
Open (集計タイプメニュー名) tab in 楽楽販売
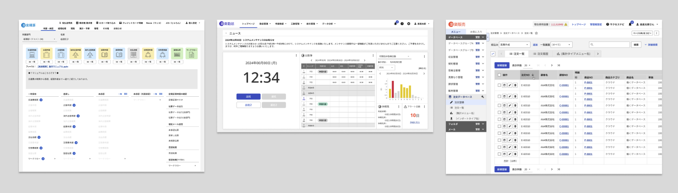coord(574,54)
